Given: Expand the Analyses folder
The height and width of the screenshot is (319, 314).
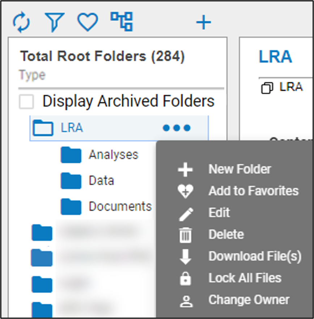Looking at the screenshot, I should (x=113, y=154).
